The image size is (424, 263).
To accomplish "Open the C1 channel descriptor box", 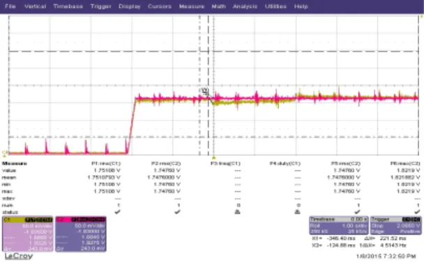I will 28,234.
